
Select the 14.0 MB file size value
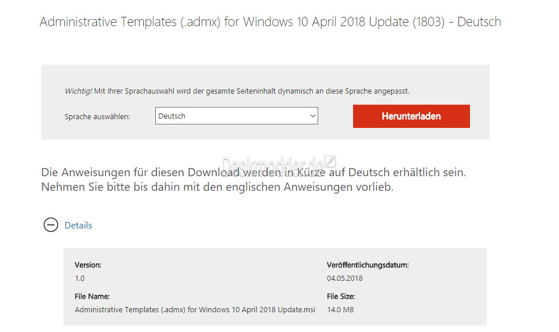(x=340, y=309)
